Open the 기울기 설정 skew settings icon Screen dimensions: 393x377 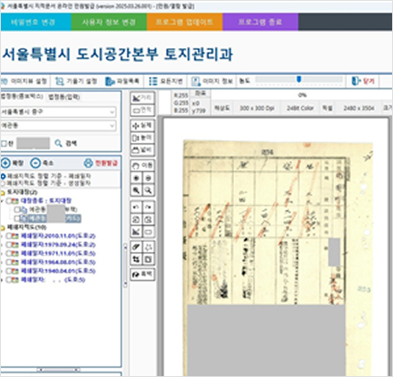pos(60,81)
